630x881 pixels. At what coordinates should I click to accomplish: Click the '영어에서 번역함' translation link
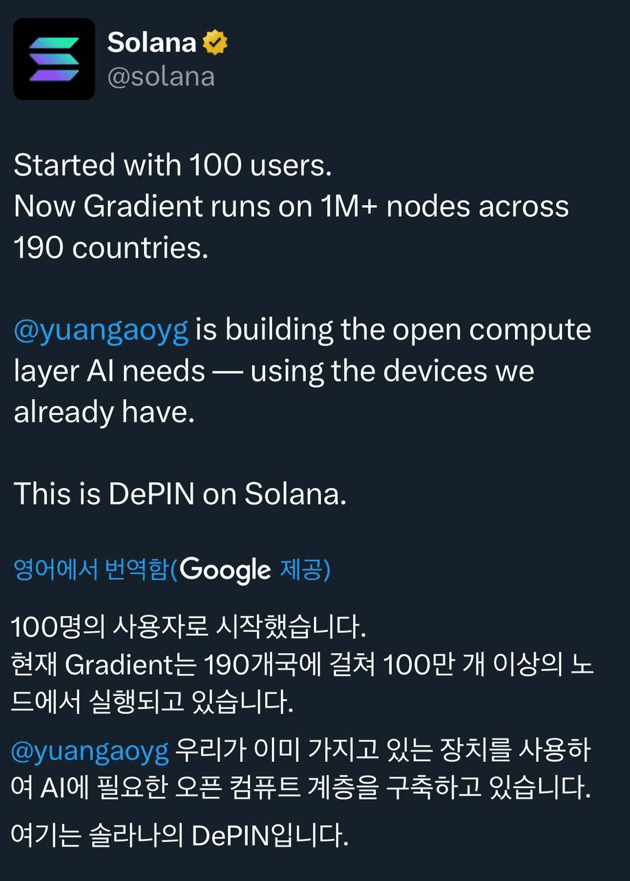point(92,570)
